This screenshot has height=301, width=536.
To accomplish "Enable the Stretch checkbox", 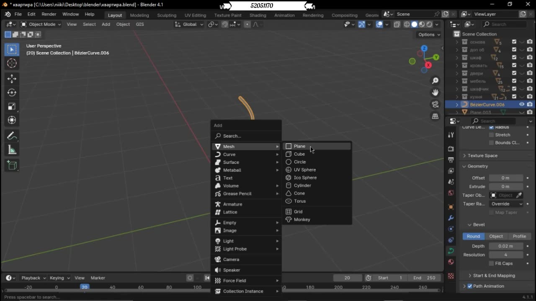I will [492, 135].
